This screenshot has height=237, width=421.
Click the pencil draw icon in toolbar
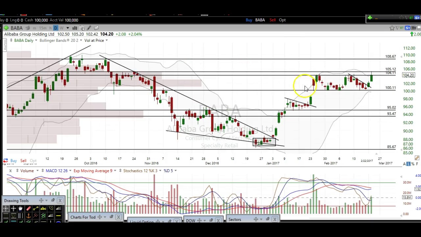[x=89, y=28]
